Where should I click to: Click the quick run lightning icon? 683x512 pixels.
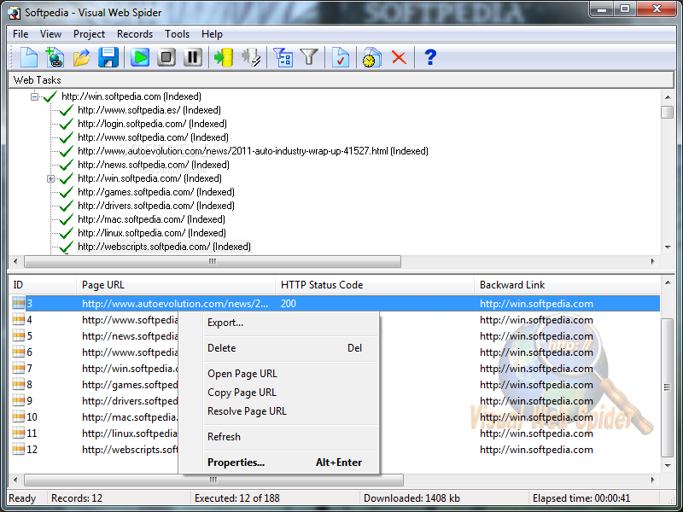(251, 57)
